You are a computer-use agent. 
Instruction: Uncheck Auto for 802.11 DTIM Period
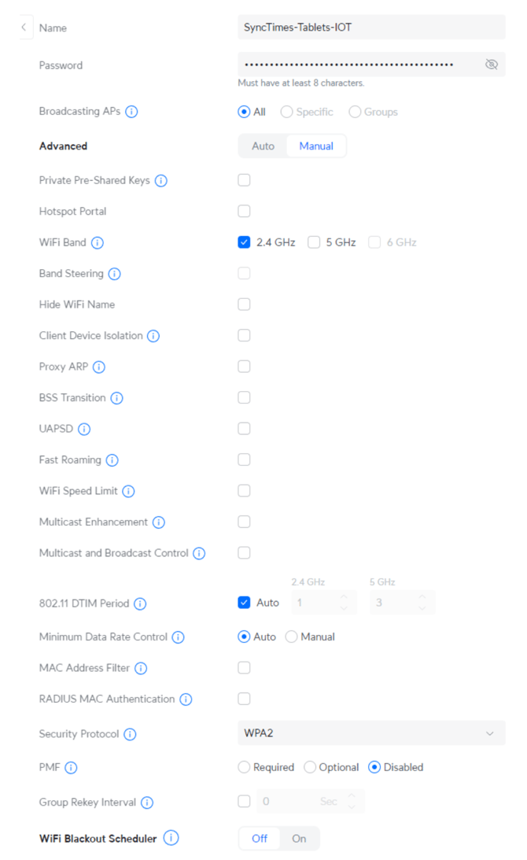pyautogui.click(x=244, y=603)
